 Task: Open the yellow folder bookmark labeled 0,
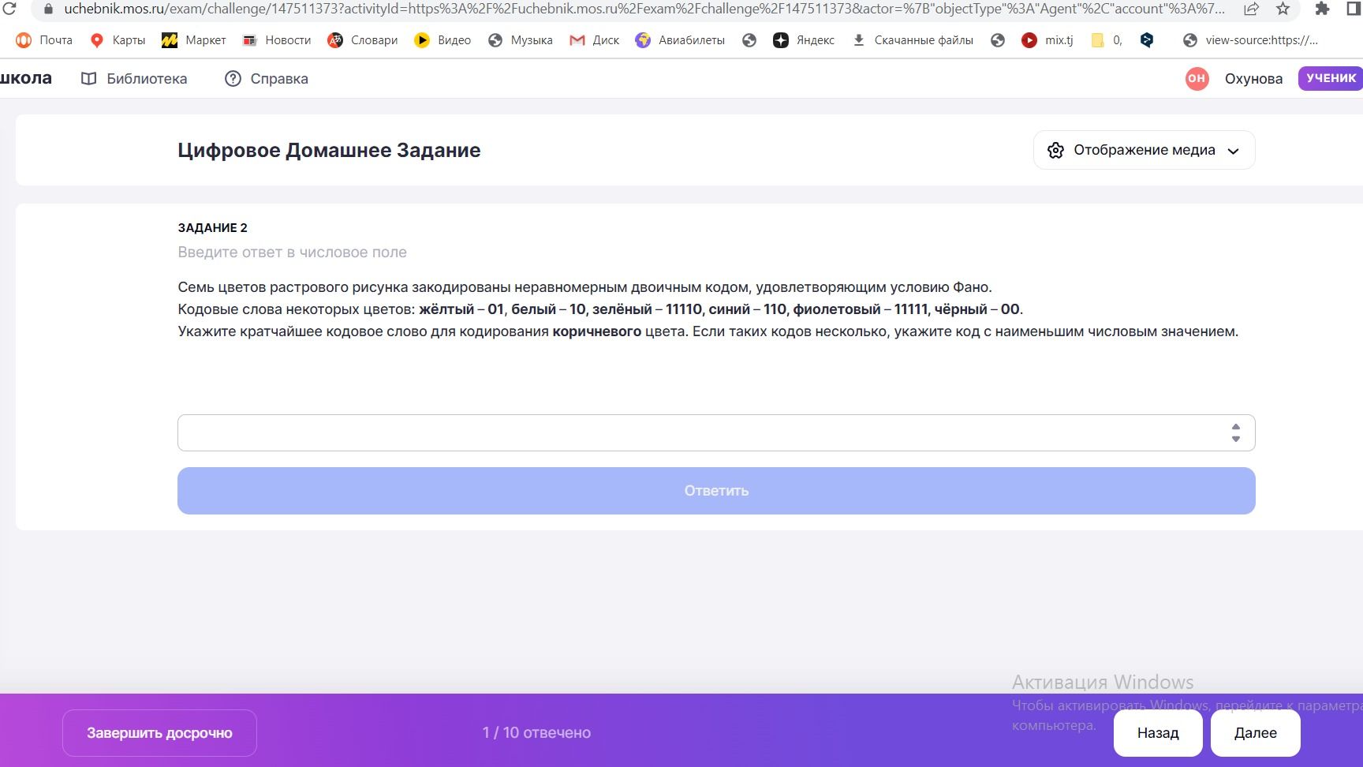pyautogui.click(x=1106, y=40)
